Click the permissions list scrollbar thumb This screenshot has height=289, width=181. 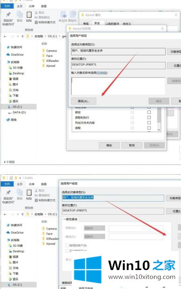(x=159, y=116)
